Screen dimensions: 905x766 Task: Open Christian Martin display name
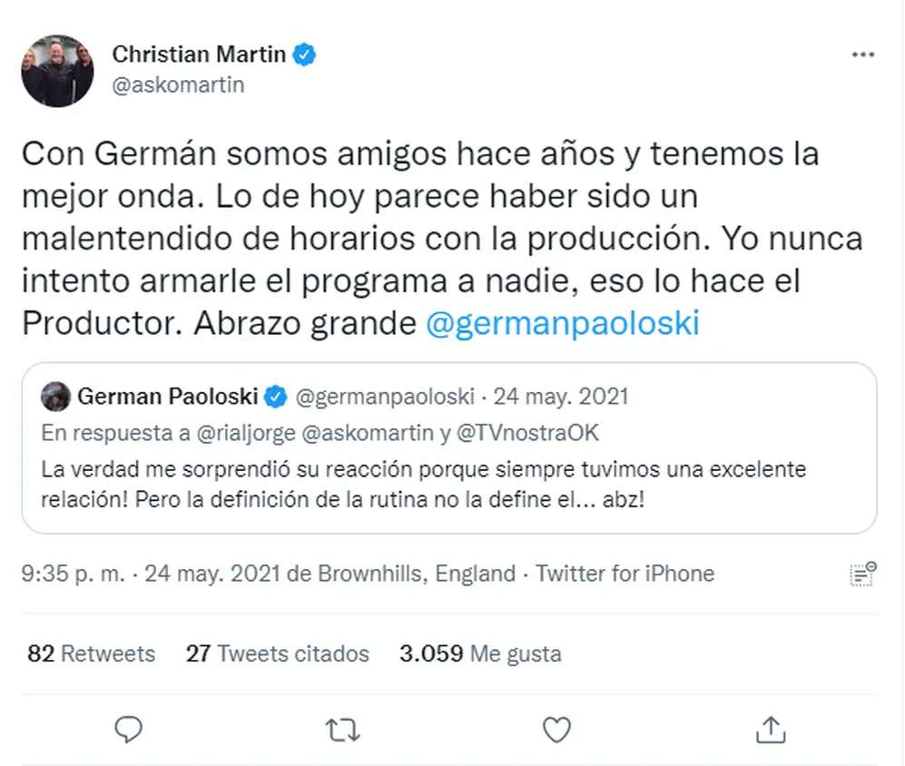coord(199,54)
